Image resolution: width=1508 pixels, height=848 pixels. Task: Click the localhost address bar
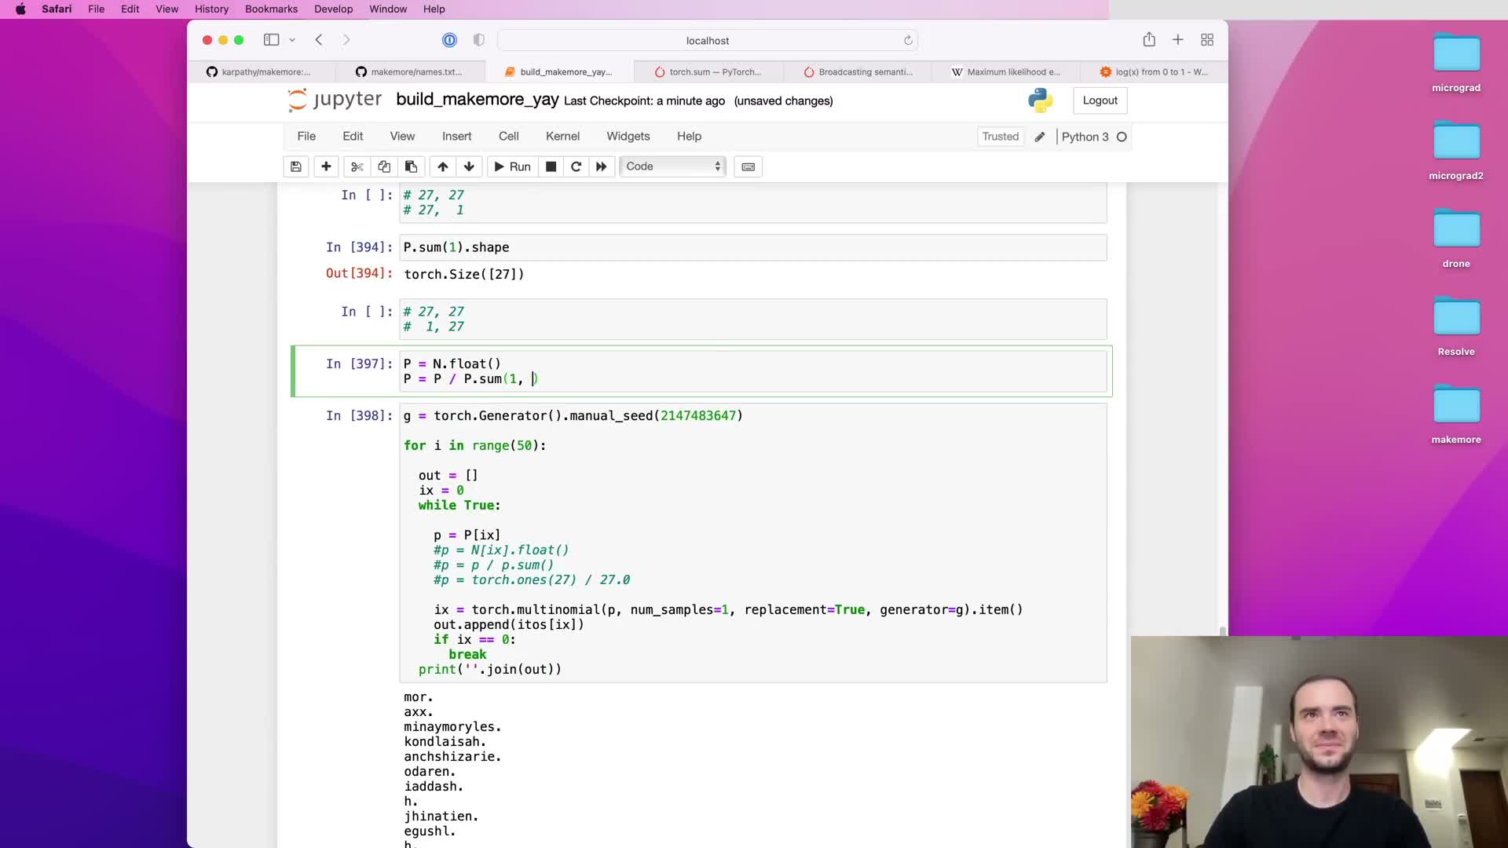[x=707, y=40]
